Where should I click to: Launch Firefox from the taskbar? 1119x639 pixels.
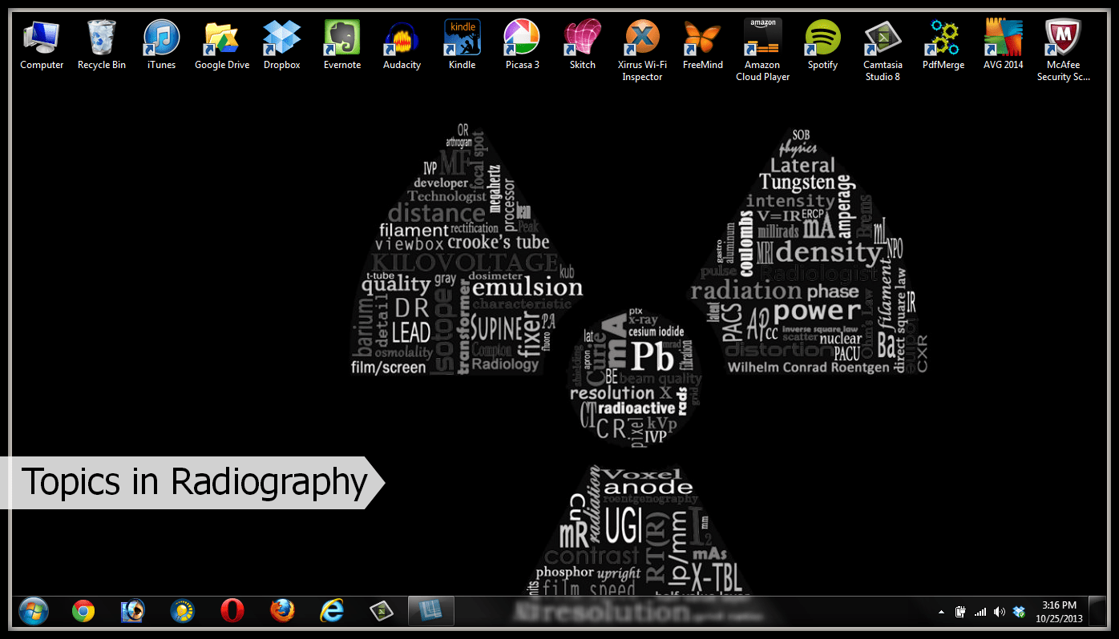pyautogui.click(x=282, y=611)
